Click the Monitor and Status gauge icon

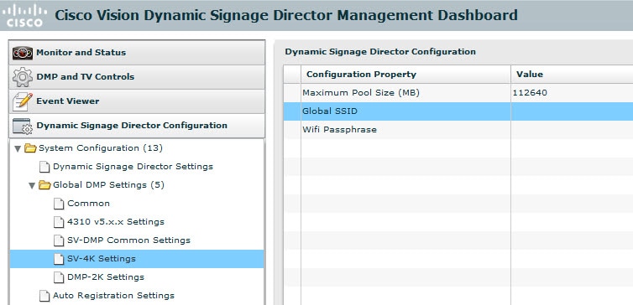click(x=23, y=53)
